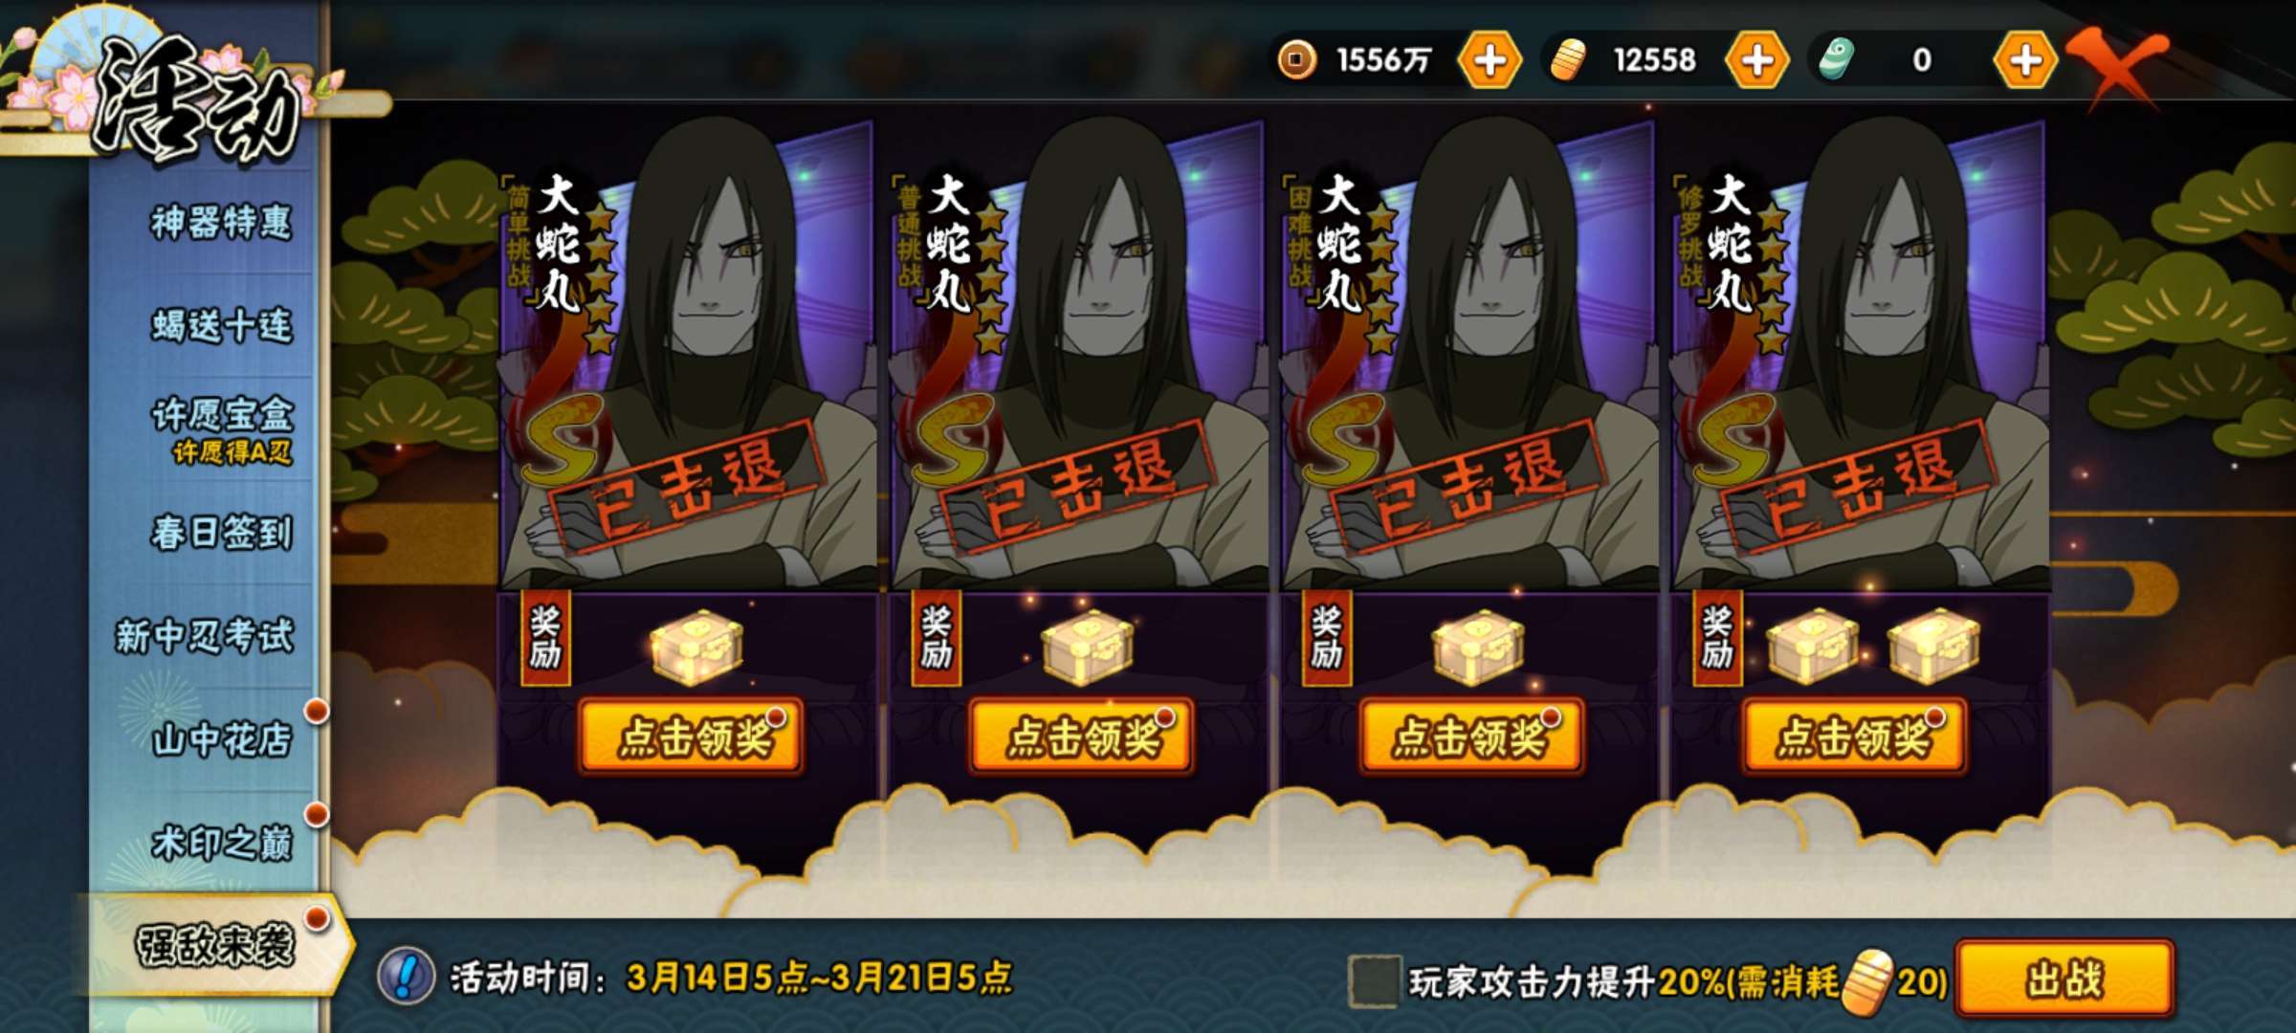Add gold with the plus icon beside 12558

pos(1756,60)
